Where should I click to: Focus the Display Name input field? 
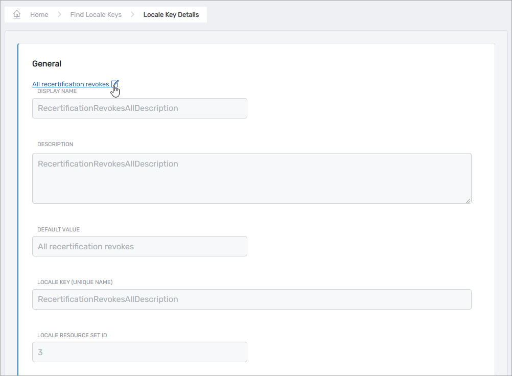coord(139,108)
